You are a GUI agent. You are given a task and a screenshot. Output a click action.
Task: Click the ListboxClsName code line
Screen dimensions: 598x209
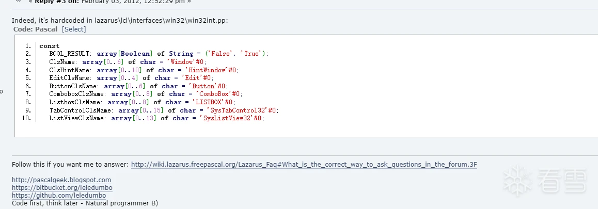coord(138,102)
